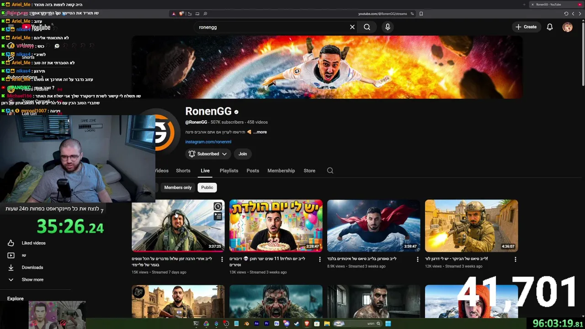Open site settings icon beside the URL
585x329 pixels.
tap(412, 14)
